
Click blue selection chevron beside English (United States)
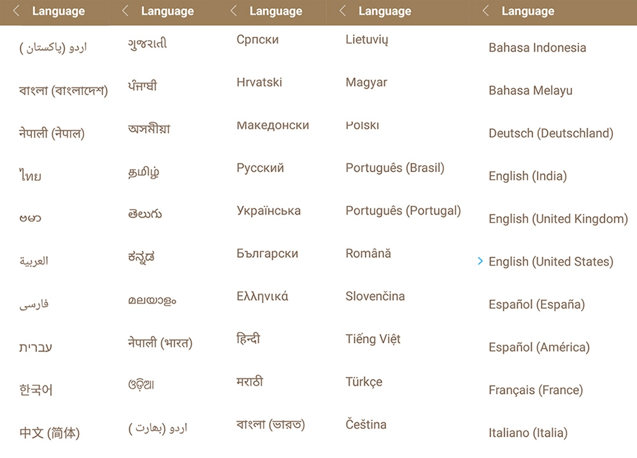[x=480, y=261]
